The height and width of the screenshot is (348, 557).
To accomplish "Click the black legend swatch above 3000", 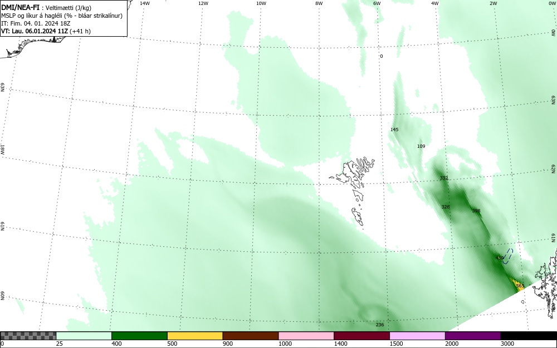I will click(x=529, y=336).
